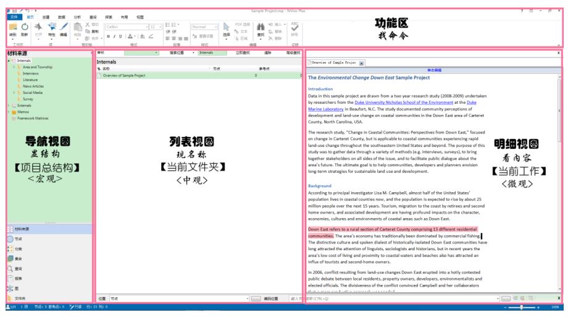This screenshot has height=320, width=568.
Task: Click the justify paragraph icon
Action: (x=186, y=38)
